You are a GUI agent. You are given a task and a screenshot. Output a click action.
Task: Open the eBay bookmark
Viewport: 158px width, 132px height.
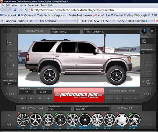tap(128, 15)
